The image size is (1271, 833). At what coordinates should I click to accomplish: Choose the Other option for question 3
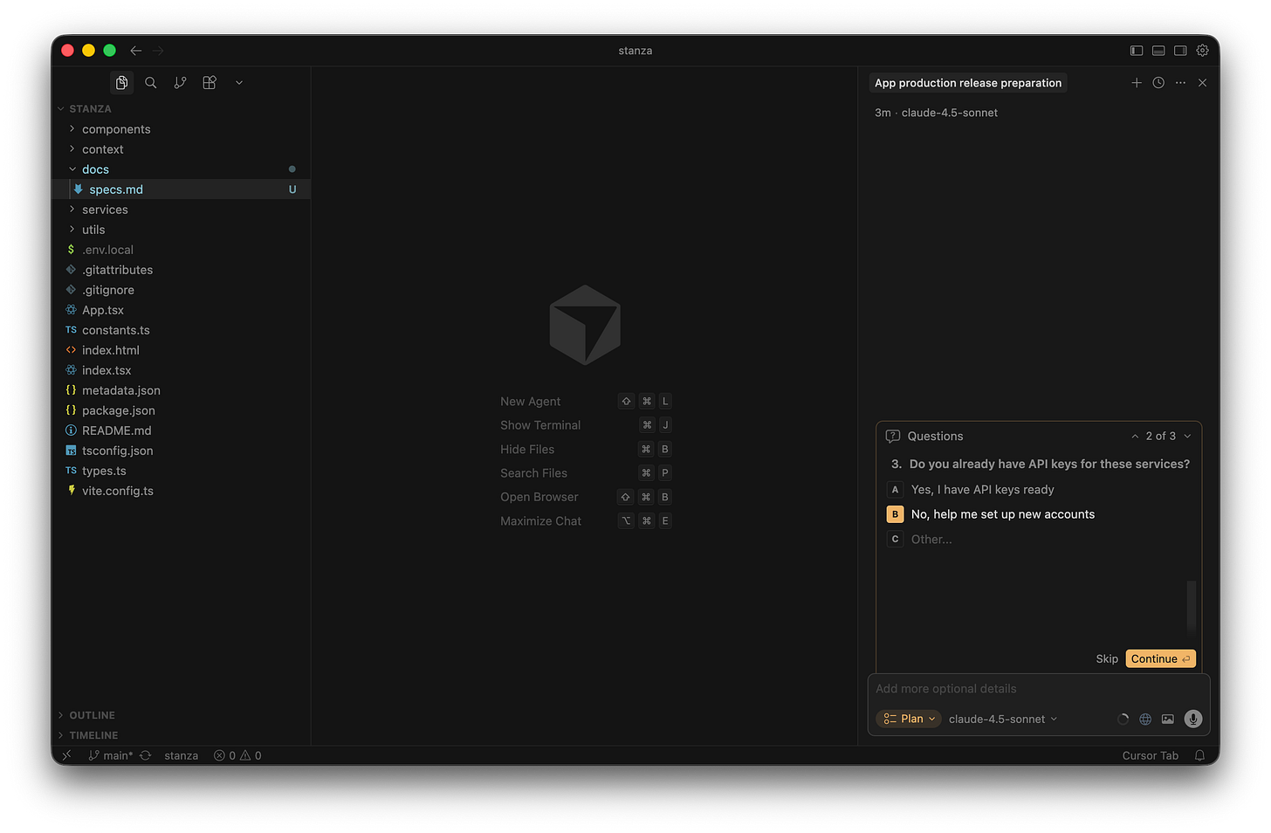pos(931,539)
